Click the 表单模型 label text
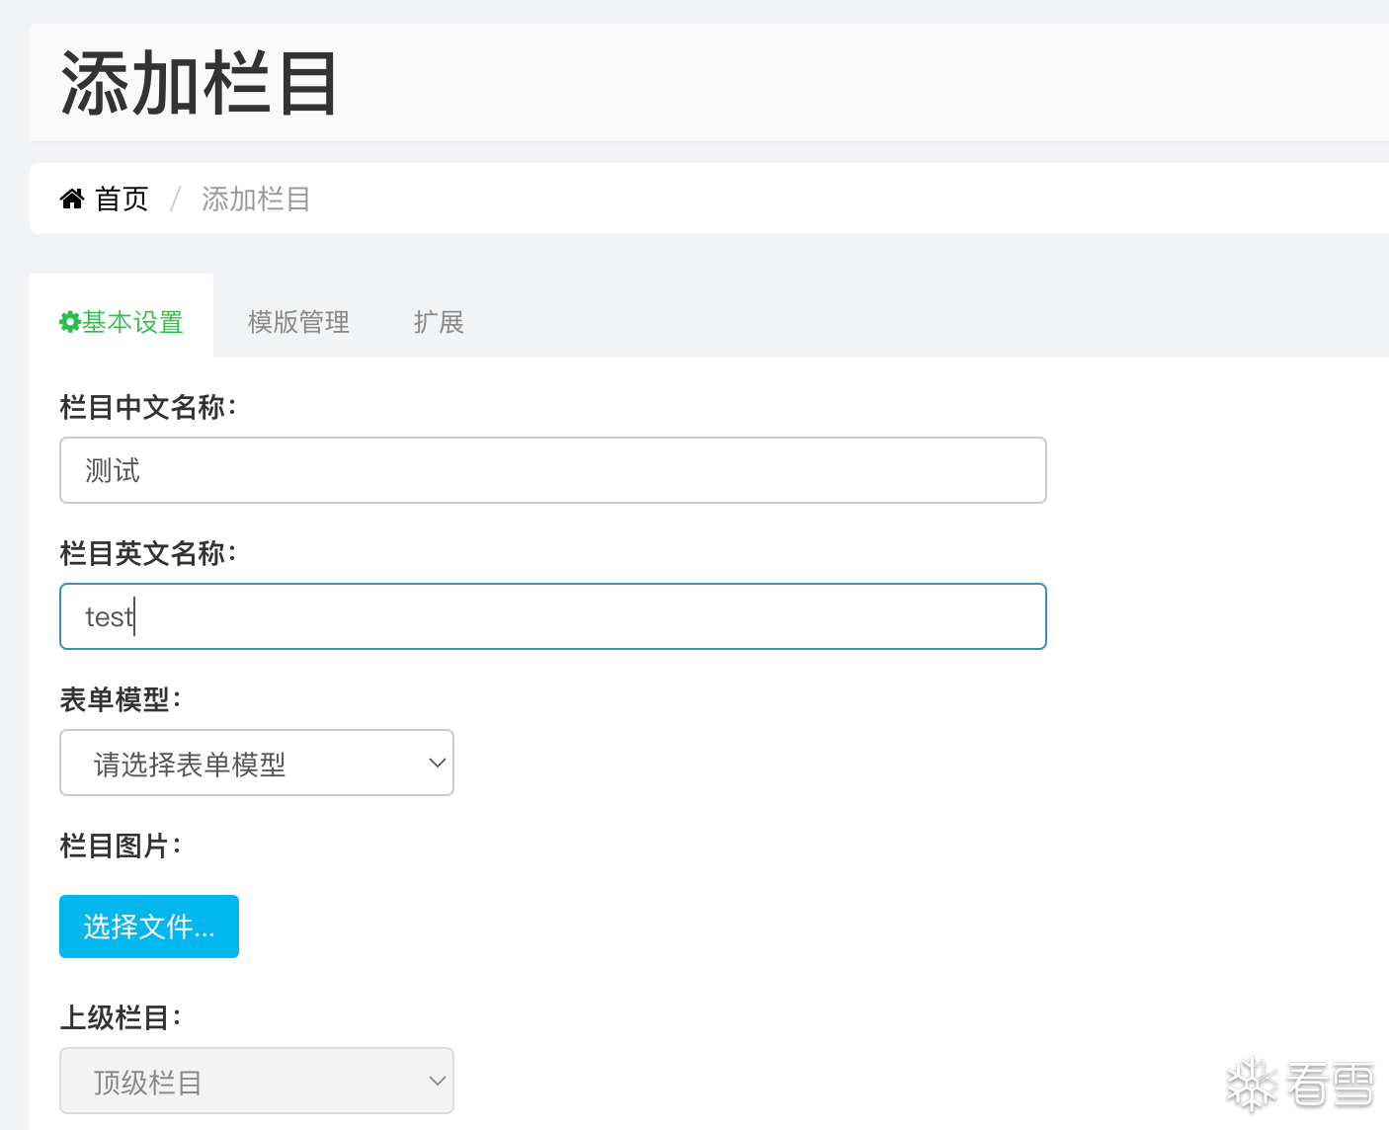 [121, 699]
